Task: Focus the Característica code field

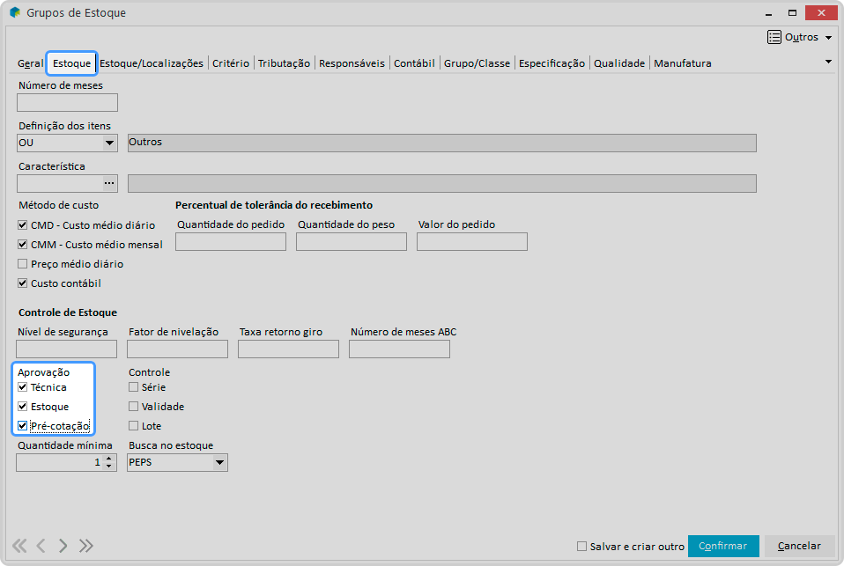Action: [60, 183]
